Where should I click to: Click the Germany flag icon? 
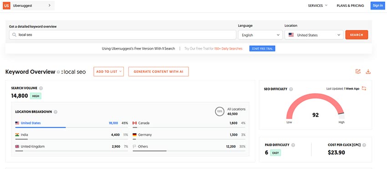pos(134,135)
